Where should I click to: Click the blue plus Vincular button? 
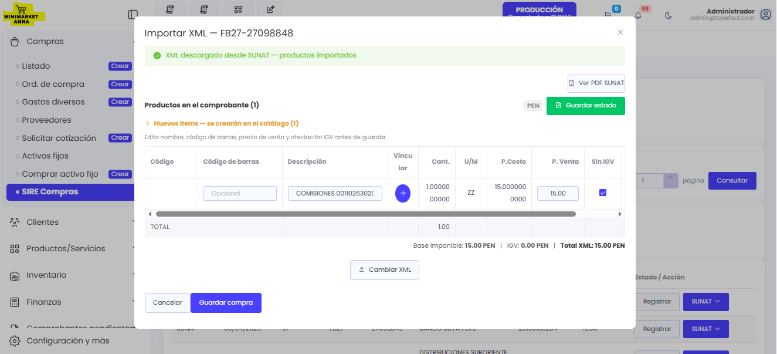403,193
